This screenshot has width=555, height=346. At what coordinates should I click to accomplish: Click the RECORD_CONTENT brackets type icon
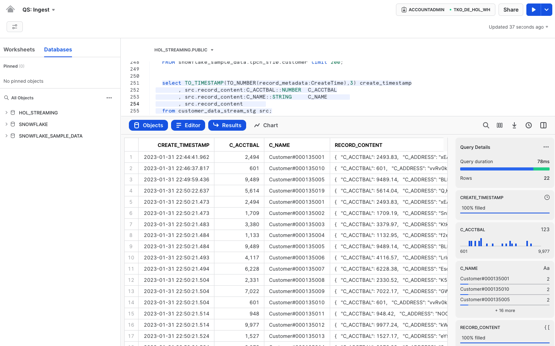(547, 327)
